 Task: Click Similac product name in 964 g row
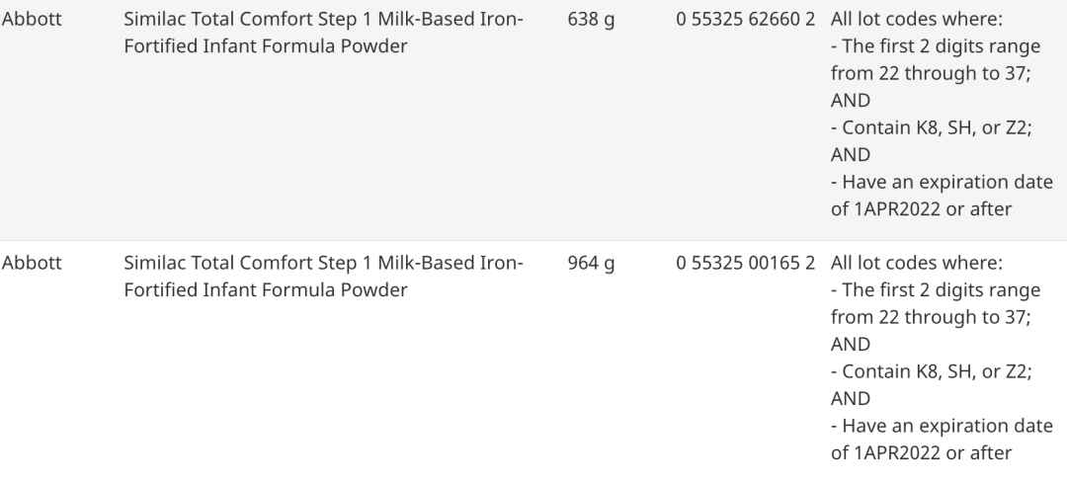324,264
